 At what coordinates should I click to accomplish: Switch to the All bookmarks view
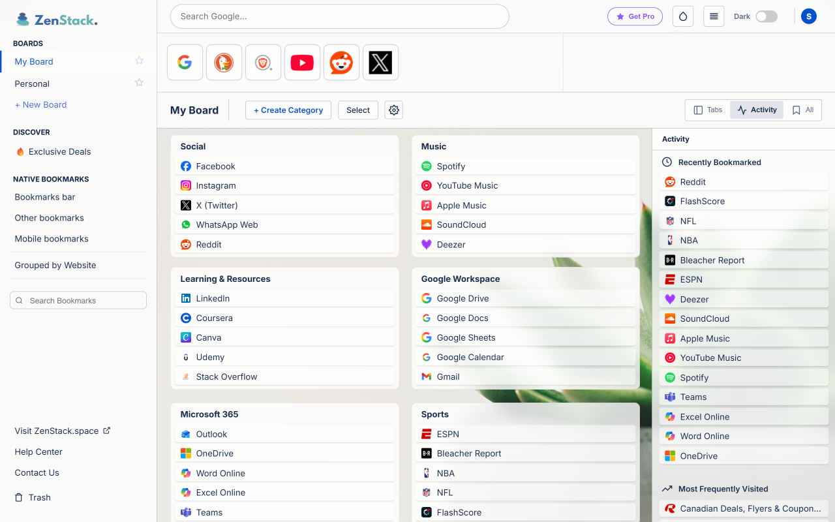point(802,110)
